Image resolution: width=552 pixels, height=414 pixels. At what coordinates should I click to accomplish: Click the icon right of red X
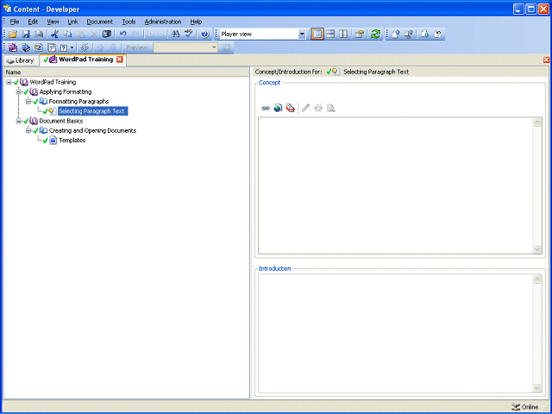pos(107,34)
